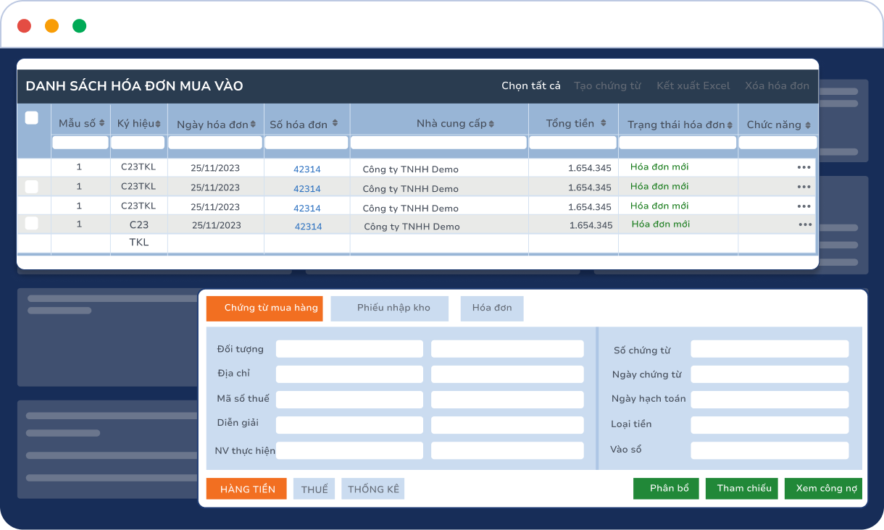Image resolution: width=884 pixels, height=530 pixels.
Task: Click the Đối tượng input field
Action: tap(349, 348)
